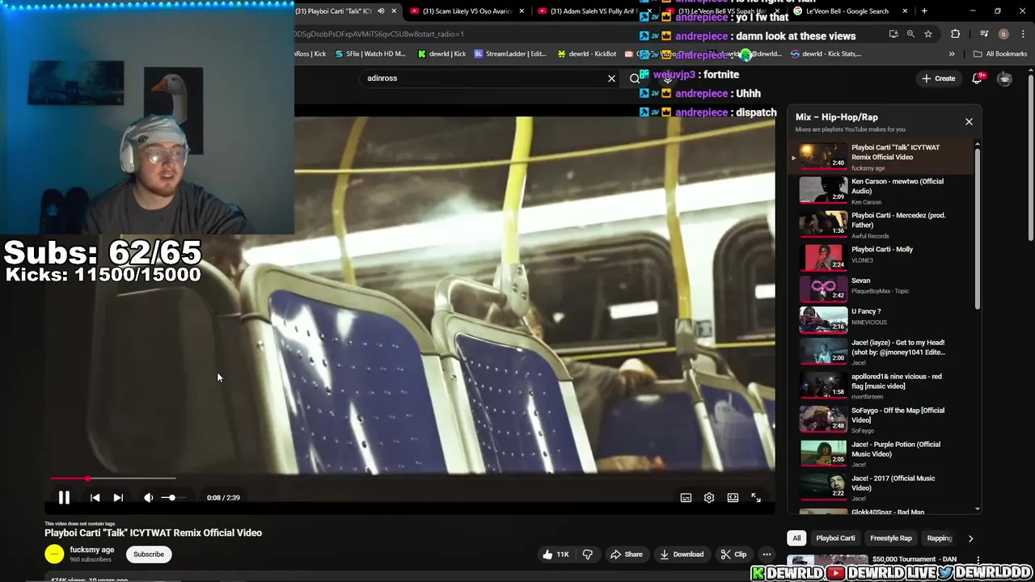Play Jace! - 2017 Official Music Video
1035x582 pixels.
pyautogui.click(x=881, y=487)
